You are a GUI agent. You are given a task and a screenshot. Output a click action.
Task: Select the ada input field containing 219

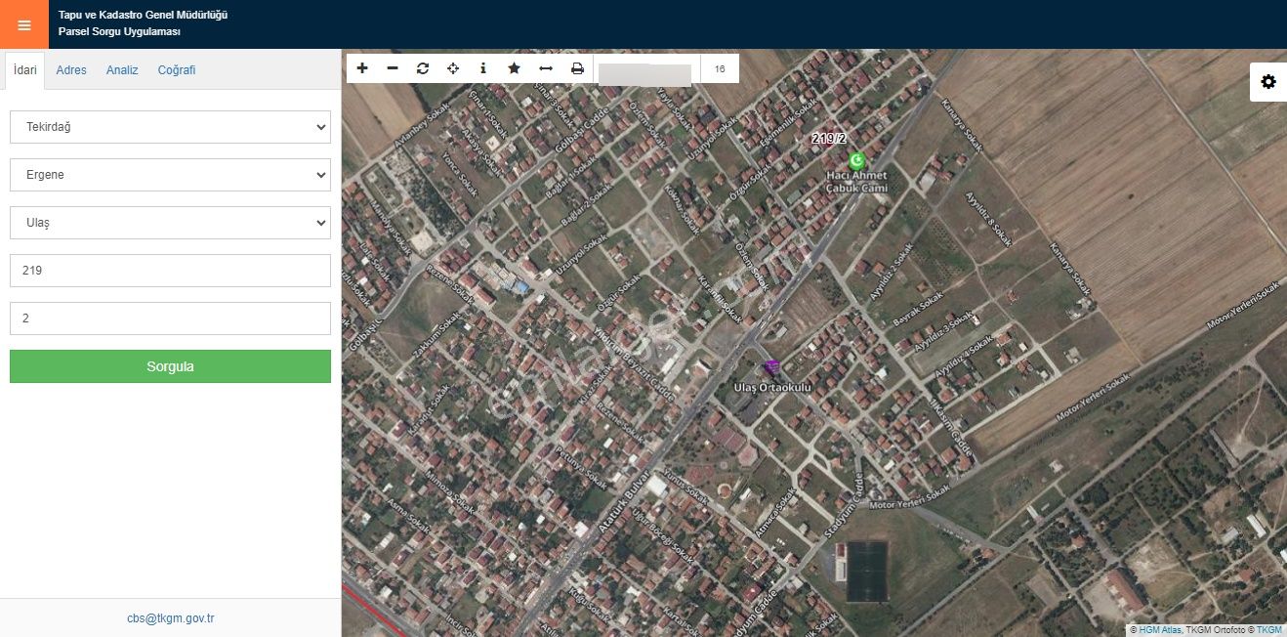point(170,270)
